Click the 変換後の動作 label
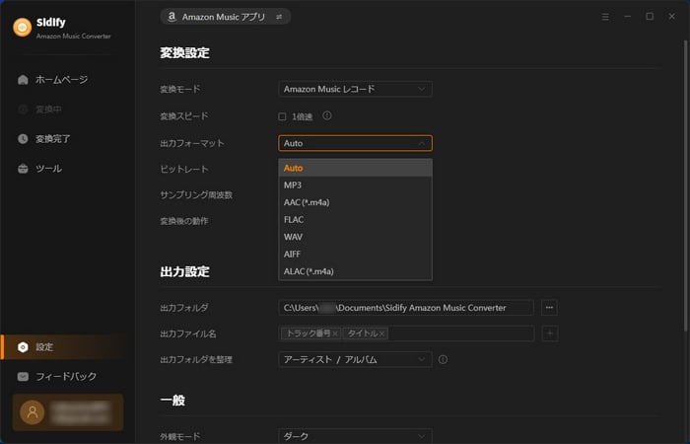 (x=184, y=221)
